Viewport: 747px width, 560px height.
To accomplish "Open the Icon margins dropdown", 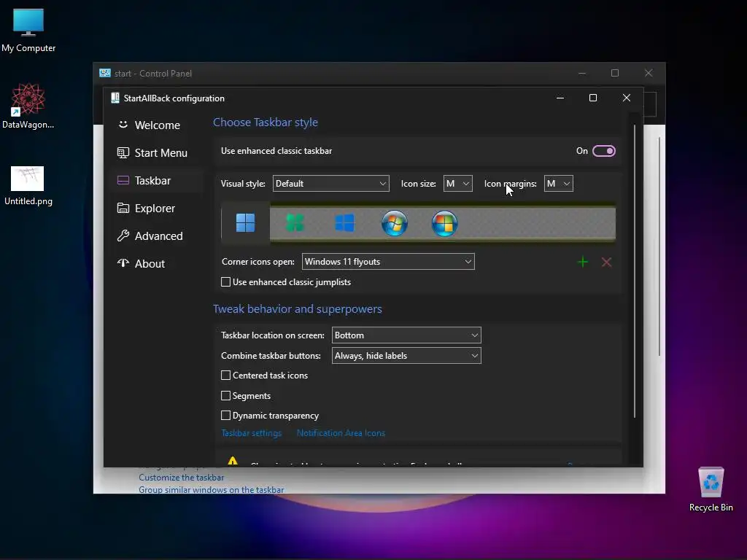I will click(558, 183).
